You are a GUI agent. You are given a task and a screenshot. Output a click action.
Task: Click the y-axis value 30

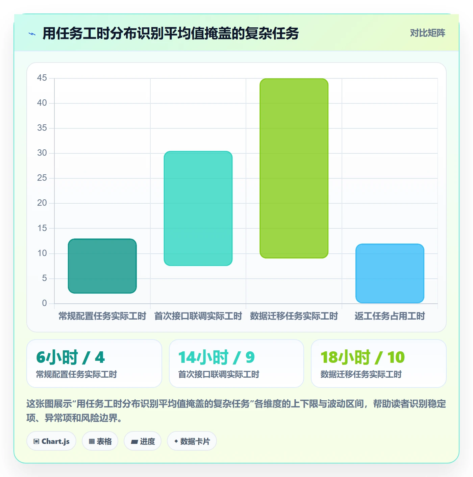click(x=42, y=153)
